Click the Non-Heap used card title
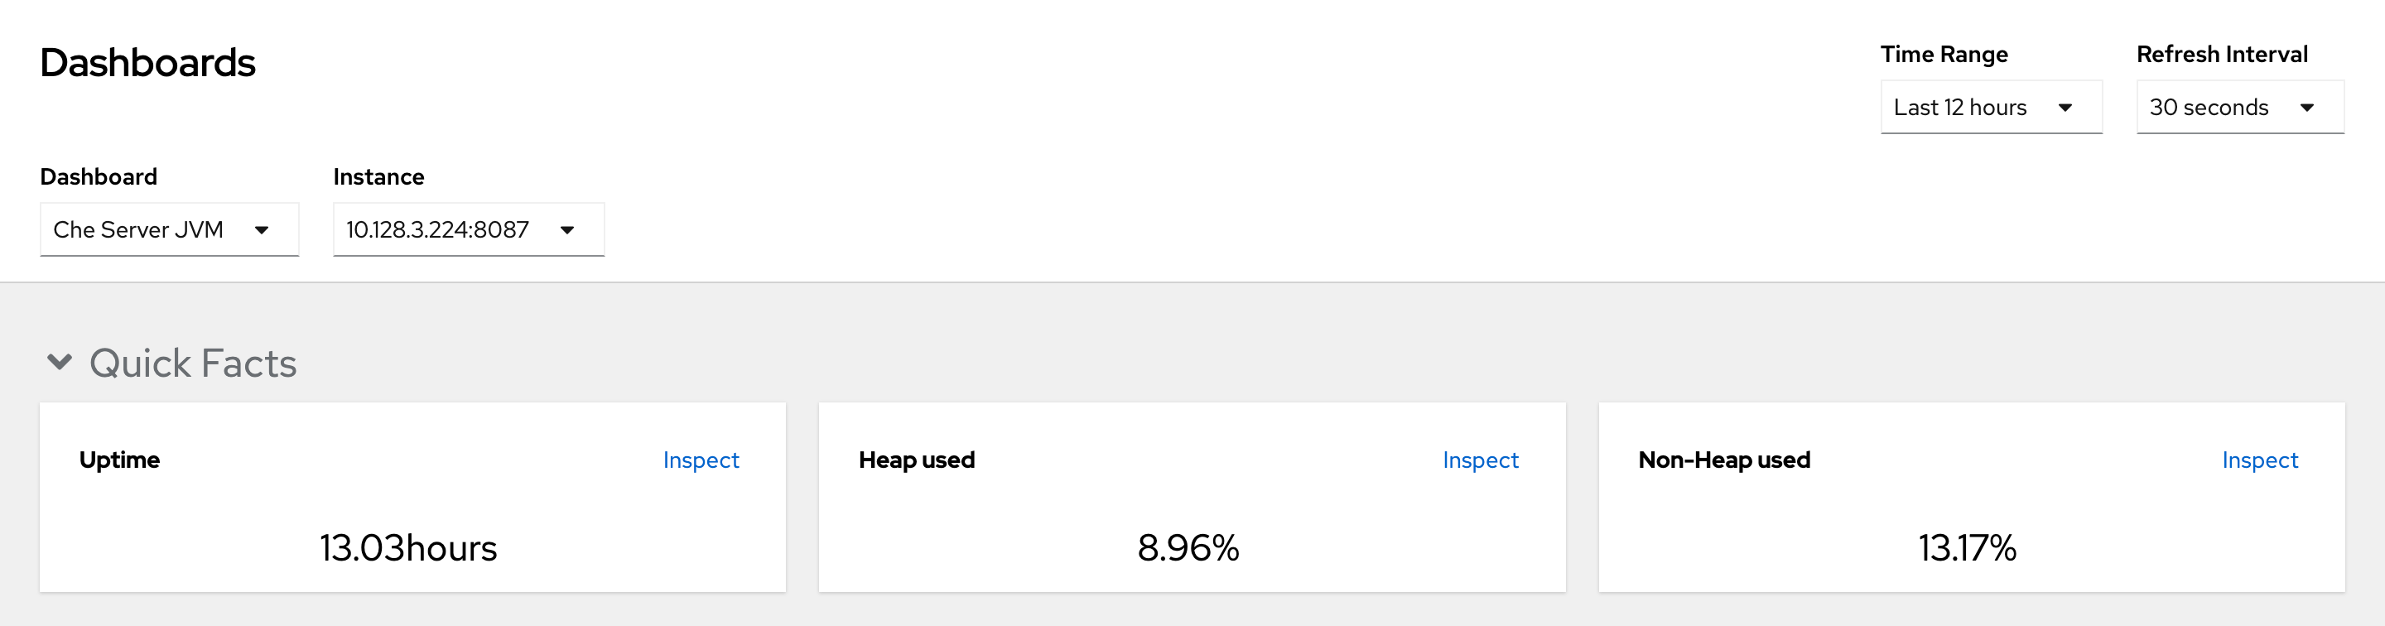 point(1723,460)
